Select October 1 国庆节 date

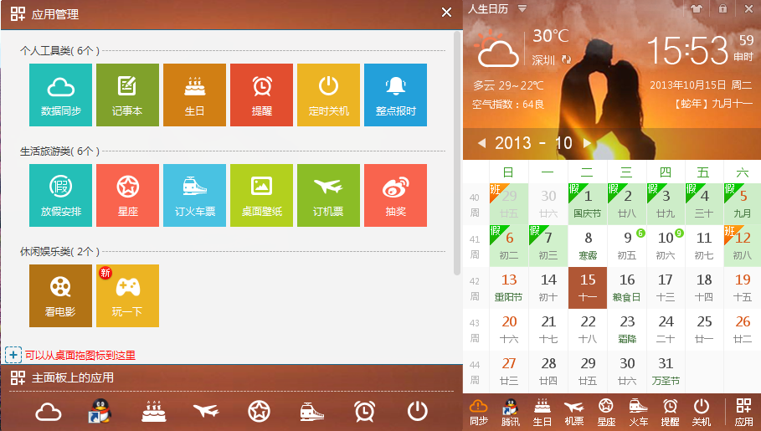click(x=587, y=204)
